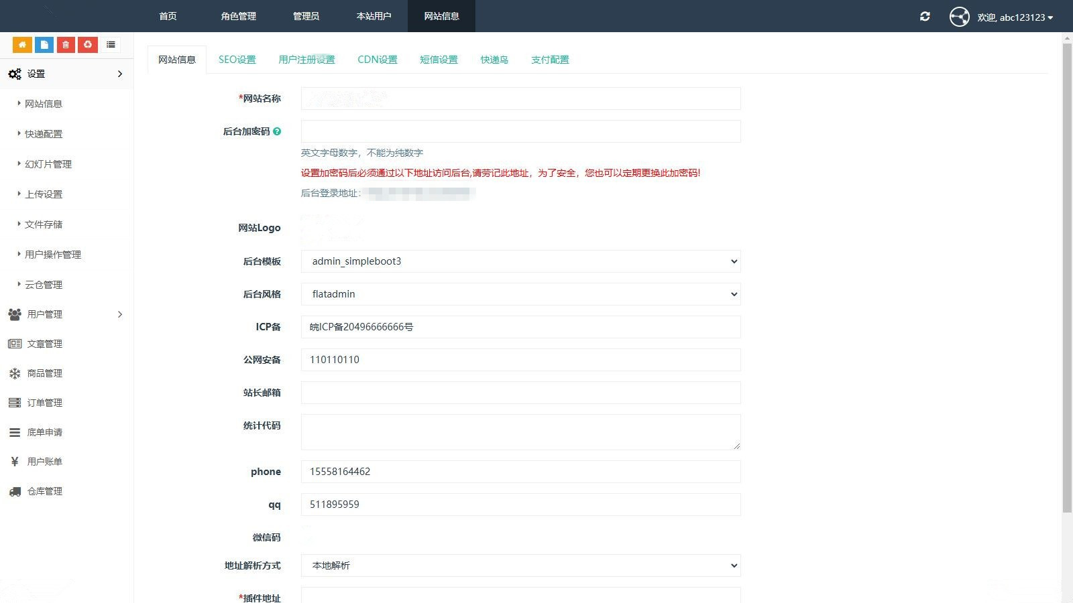Screen dimensions: 1073x603
Task: Open the abc123123 user account menu
Action: tap(1015, 17)
